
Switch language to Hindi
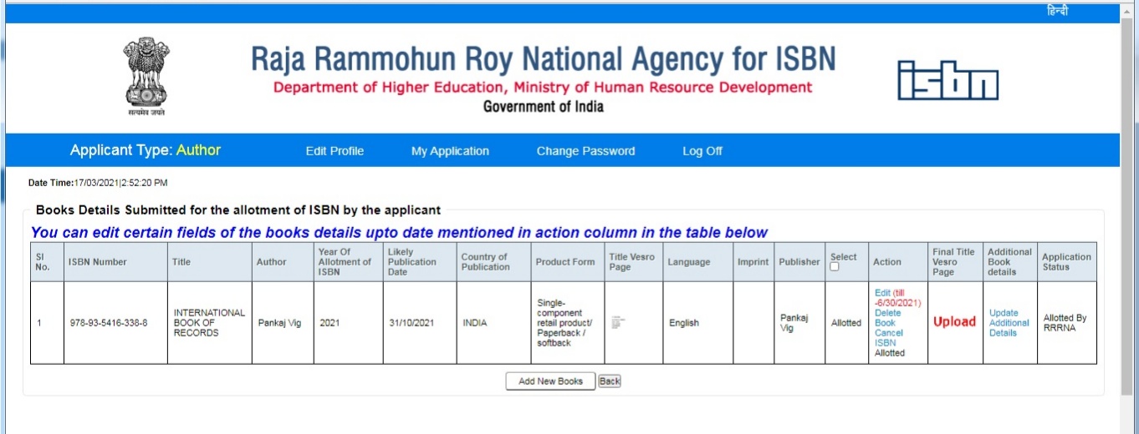point(1057,11)
